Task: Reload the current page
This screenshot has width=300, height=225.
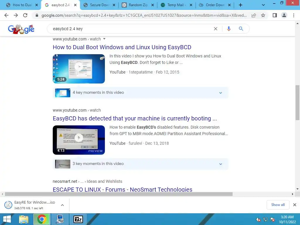Action: coord(25,15)
